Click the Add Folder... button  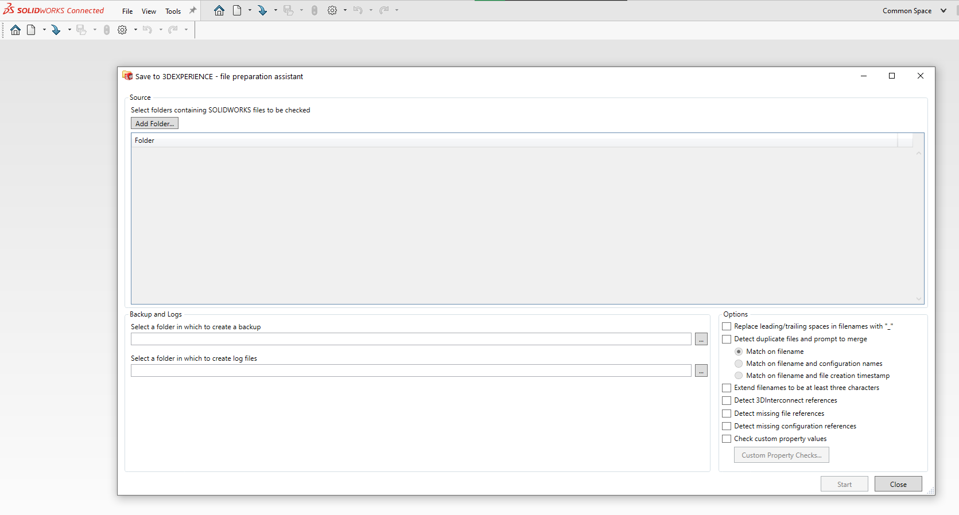click(154, 123)
